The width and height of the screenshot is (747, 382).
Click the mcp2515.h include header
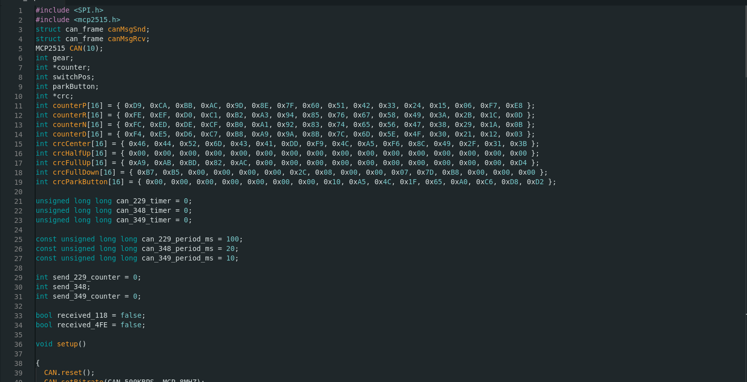click(x=97, y=20)
